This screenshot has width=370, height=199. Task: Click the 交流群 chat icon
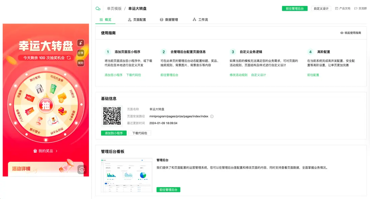click(356, 8)
